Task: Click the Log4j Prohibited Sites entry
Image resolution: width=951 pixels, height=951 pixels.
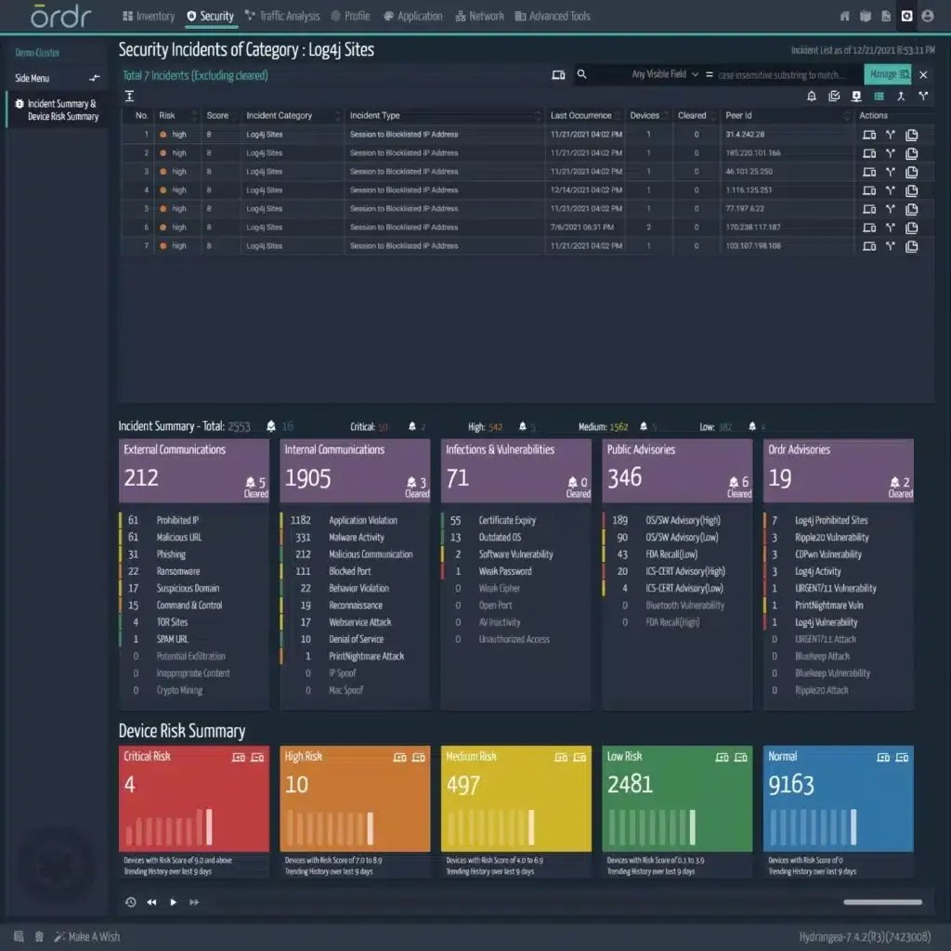Action: point(831,520)
